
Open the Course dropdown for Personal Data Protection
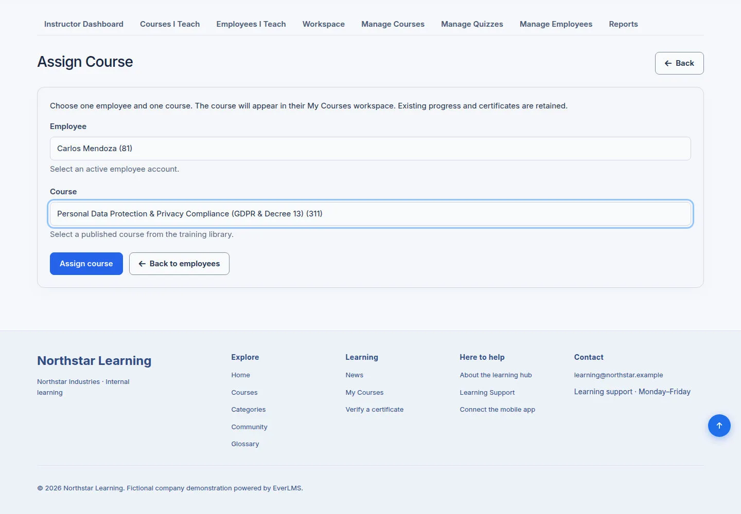[x=370, y=214]
